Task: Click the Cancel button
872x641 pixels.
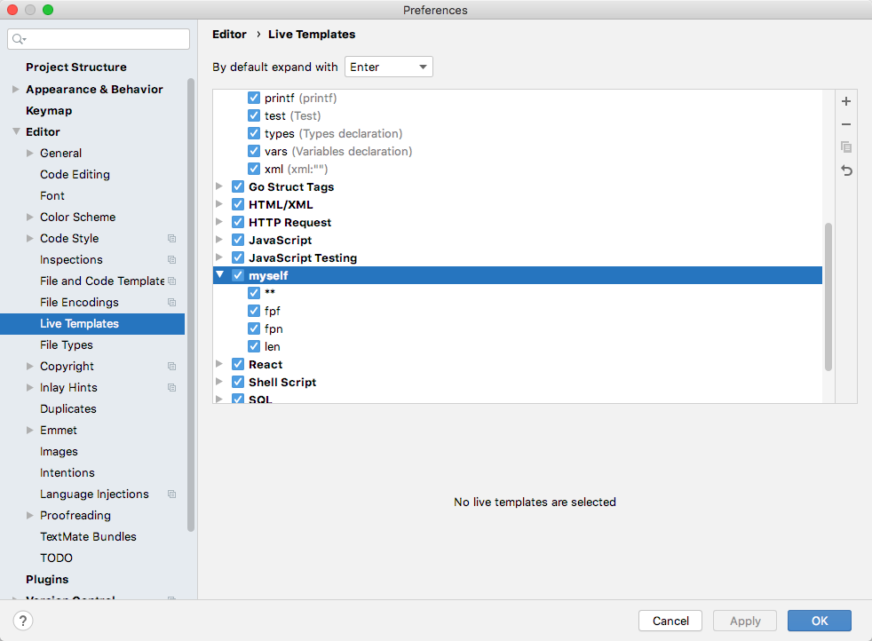Action: (670, 621)
